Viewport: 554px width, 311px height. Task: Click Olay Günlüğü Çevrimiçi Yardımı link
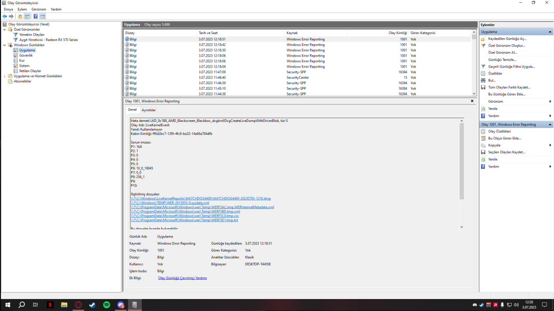pos(182,278)
